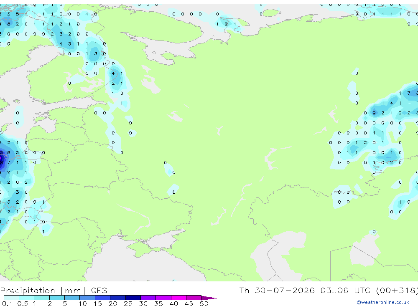Click the '10' legend scale label
The height and width of the screenshot is (306, 418).
coord(83,303)
